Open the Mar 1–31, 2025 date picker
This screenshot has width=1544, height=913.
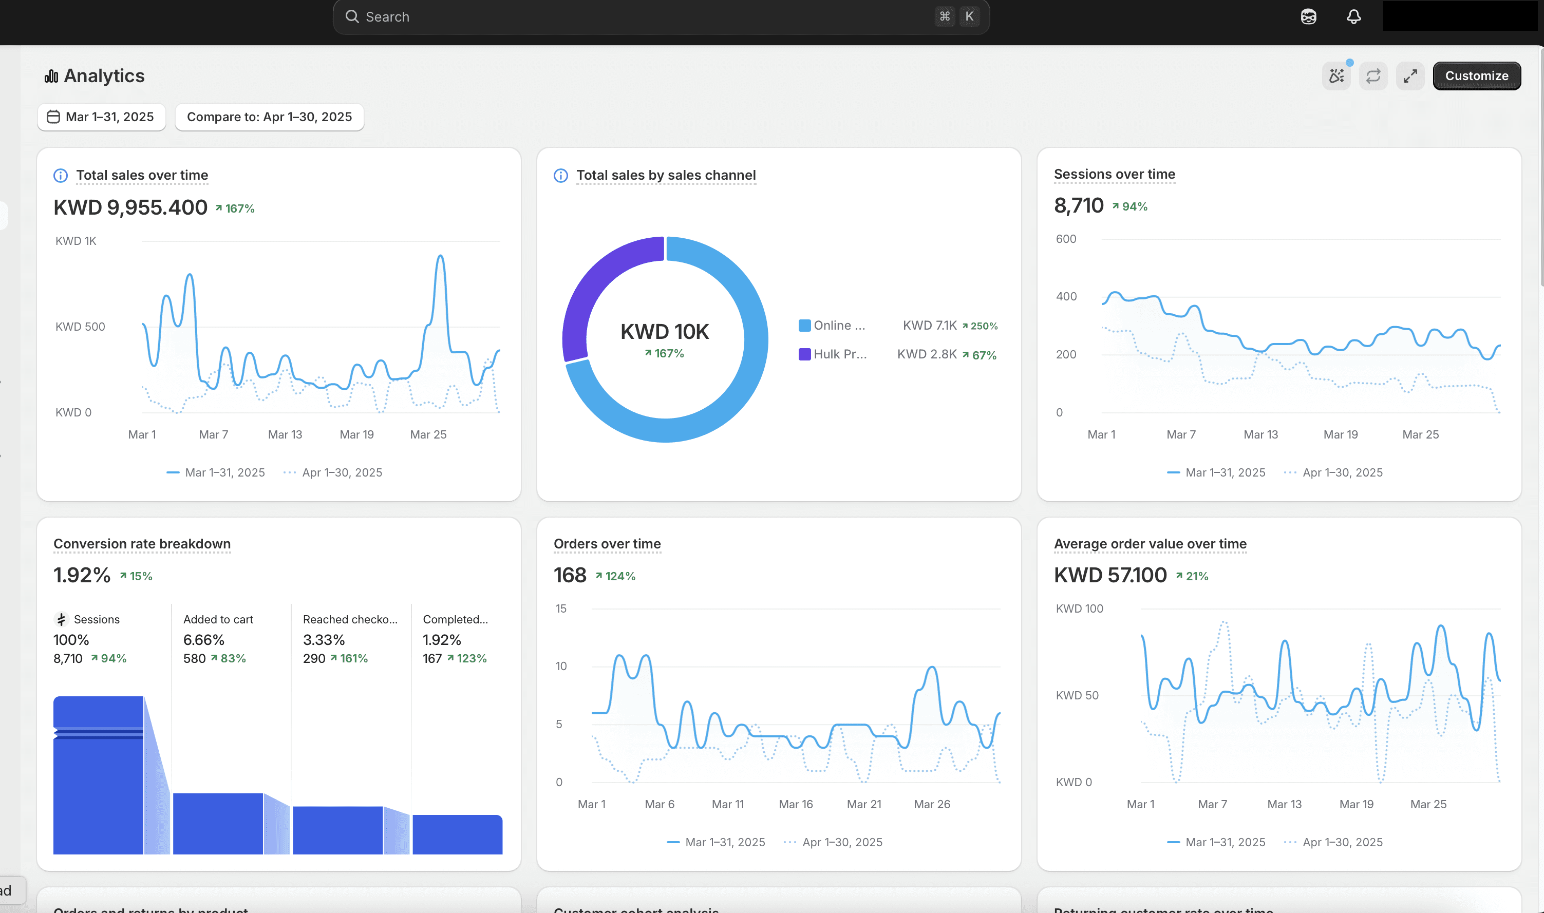(x=102, y=117)
